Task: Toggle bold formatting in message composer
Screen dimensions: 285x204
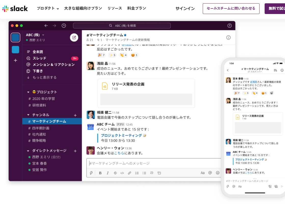Action: coord(100,173)
